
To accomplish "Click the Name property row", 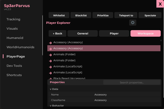I will pos(104,94).
